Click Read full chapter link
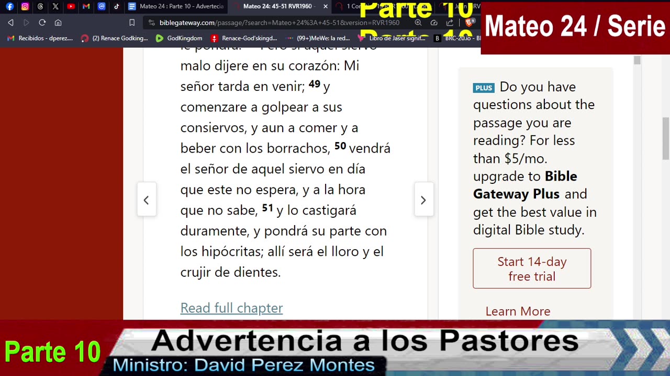 point(231,308)
